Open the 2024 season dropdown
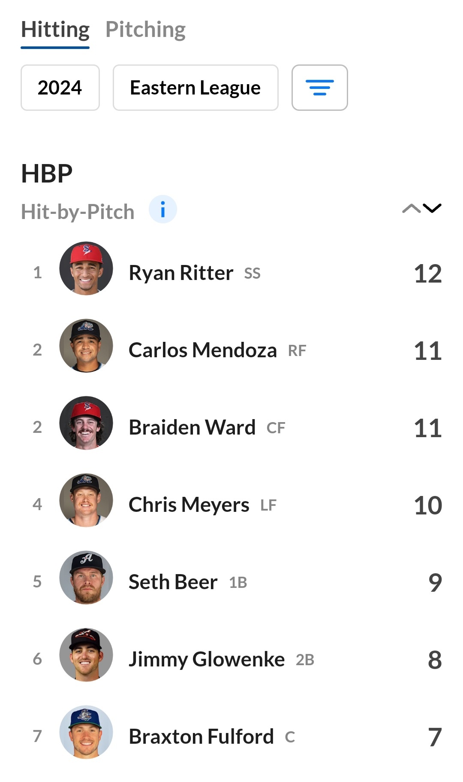Screen dimensions: 463x782 click(x=60, y=88)
